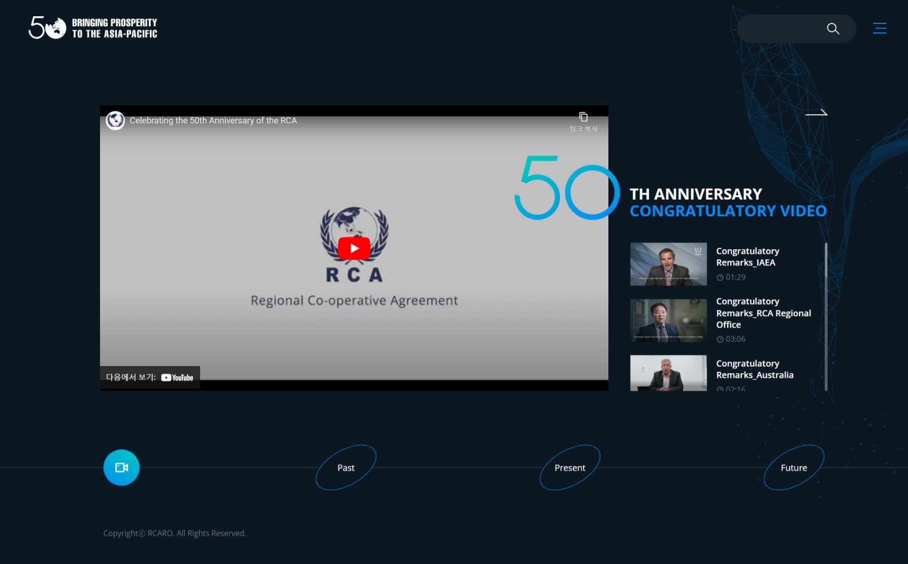Screen dimensions: 908x564
Task: Click the 03:06 duration text
Action: pos(735,339)
